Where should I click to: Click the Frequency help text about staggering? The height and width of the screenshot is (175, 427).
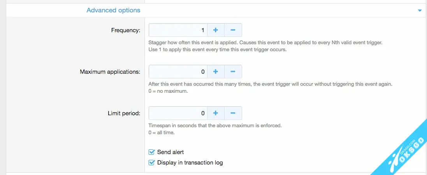click(x=265, y=43)
